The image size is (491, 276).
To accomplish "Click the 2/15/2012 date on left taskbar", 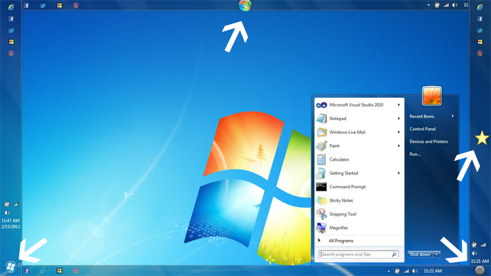I will coord(10,227).
